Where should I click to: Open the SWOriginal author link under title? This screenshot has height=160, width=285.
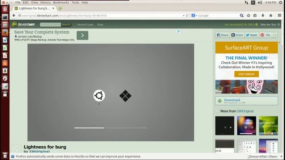40,151
